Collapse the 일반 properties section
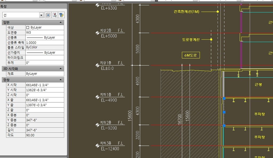273x158 pixels. (61, 22)
